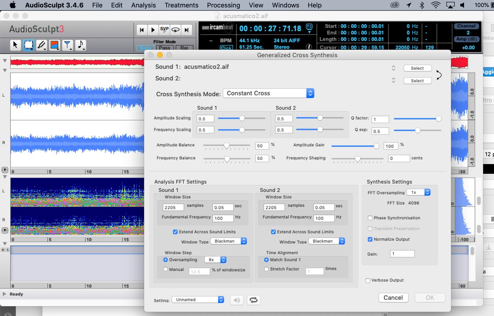Open the Analysis menu
This screenshot has height=316, width=494.
(144, 5)
